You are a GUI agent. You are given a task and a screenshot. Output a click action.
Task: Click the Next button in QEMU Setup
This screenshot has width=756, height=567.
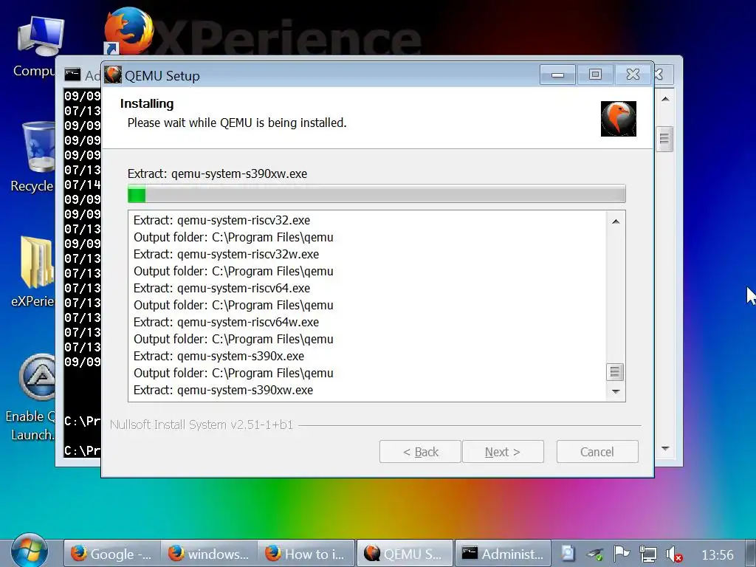(x=502, y=452)
